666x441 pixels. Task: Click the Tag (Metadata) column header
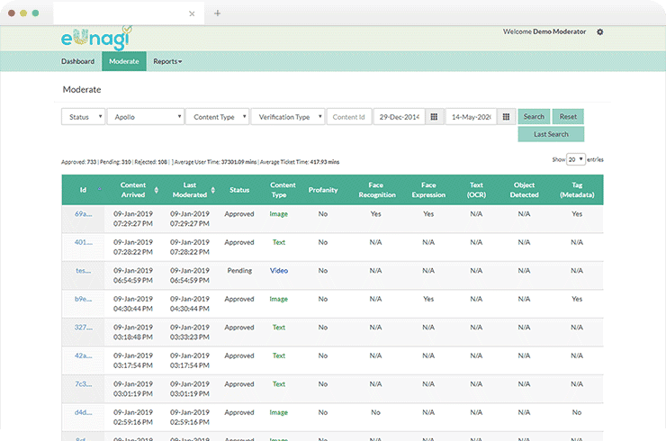point(577,190)
